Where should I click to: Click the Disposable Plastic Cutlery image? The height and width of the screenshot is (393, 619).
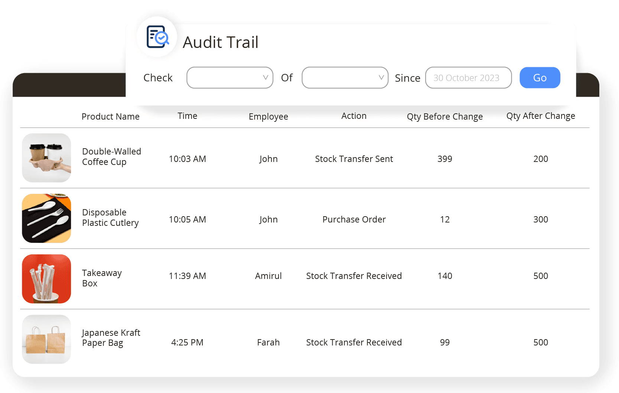point(46,218)
